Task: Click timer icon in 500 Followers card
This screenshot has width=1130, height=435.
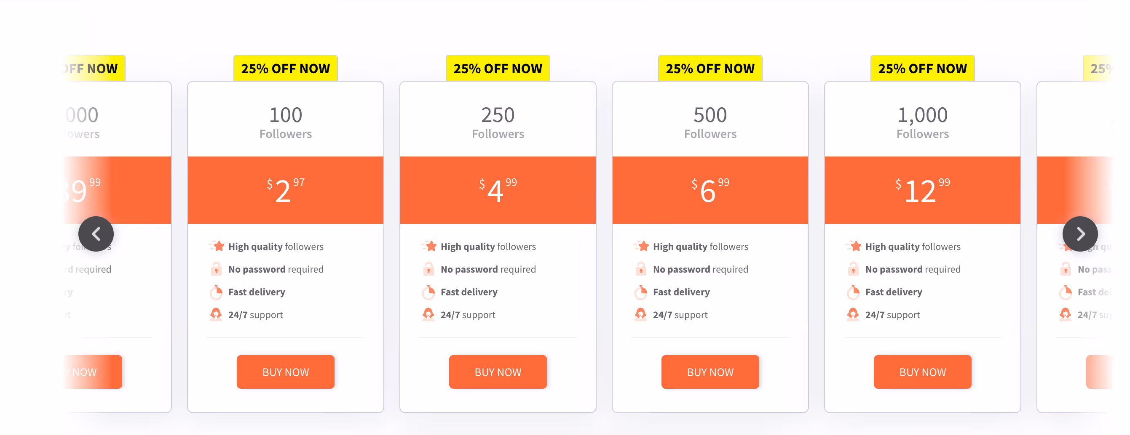Action: pyautogui.click(x=641, y=292)
